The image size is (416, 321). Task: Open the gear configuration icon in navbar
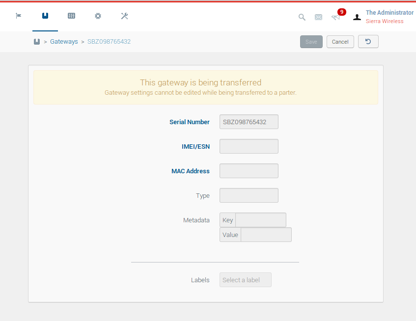tap(98, 16)
